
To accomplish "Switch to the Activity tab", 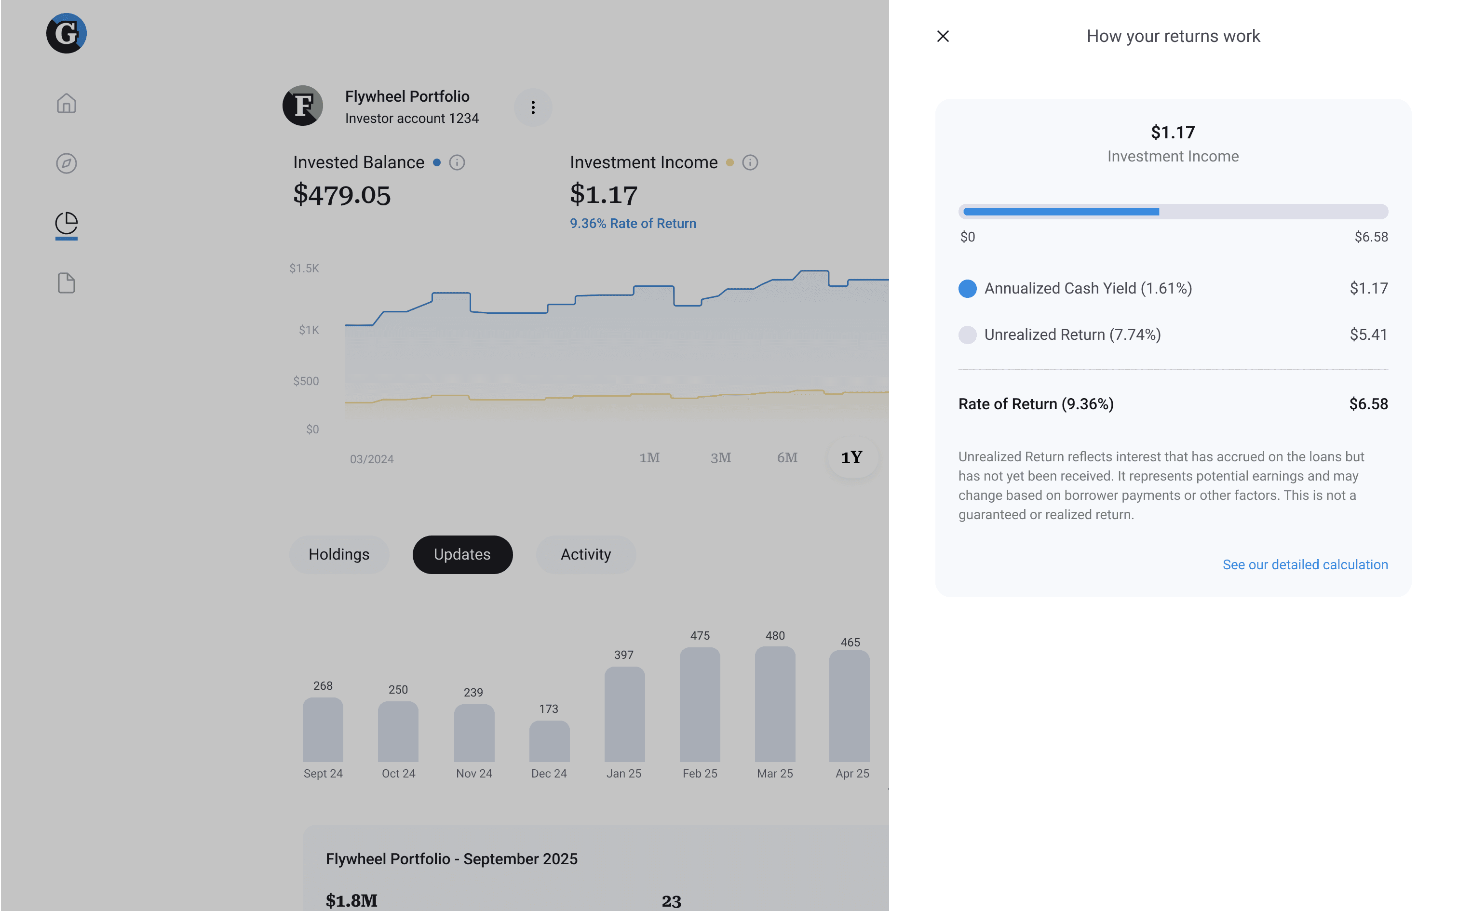I will (x=586, y=554).
